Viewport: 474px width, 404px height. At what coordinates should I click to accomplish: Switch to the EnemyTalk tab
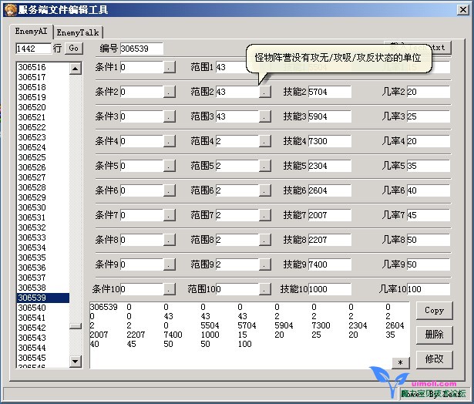click(x=79, y=32)
